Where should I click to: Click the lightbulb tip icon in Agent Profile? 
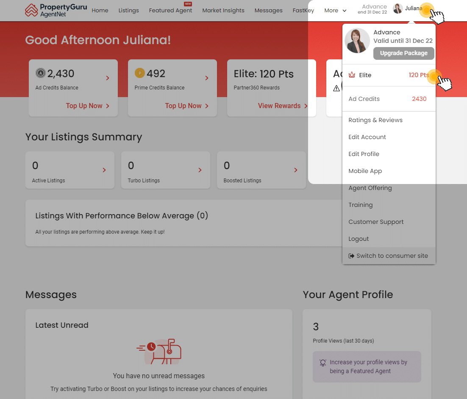click(323, 363)
